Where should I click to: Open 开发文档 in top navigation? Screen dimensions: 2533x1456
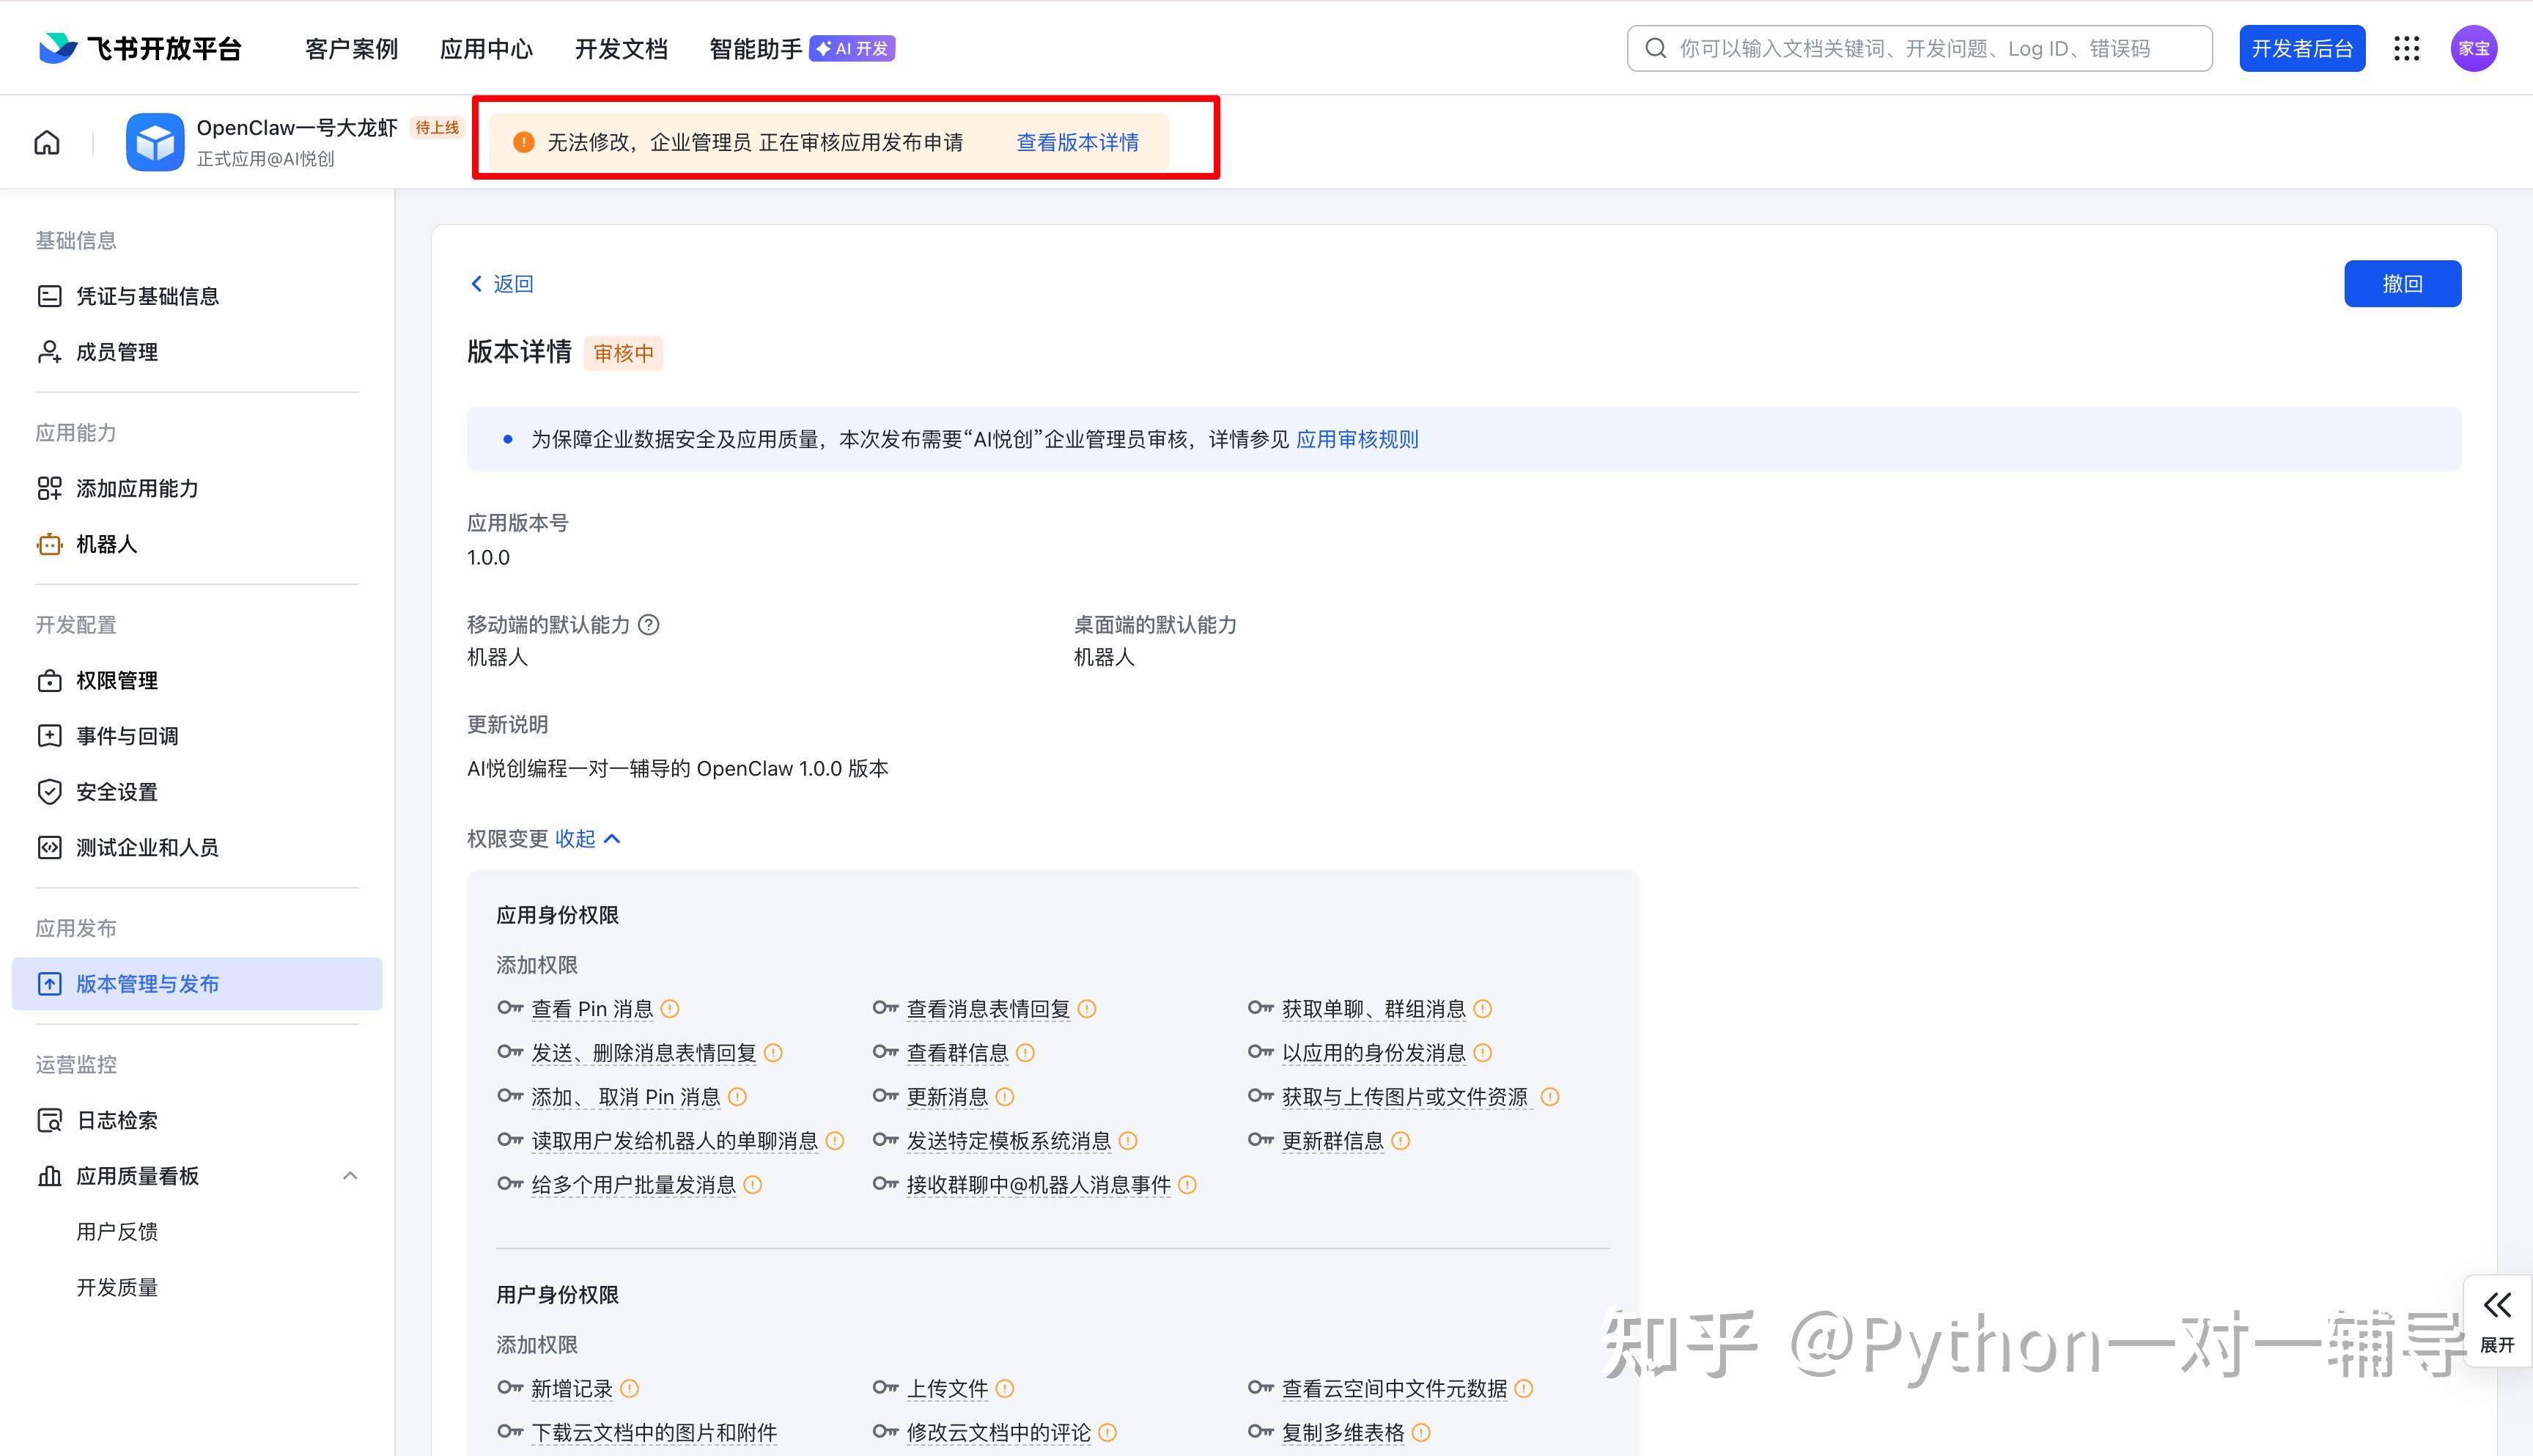(x=621, y=48)
